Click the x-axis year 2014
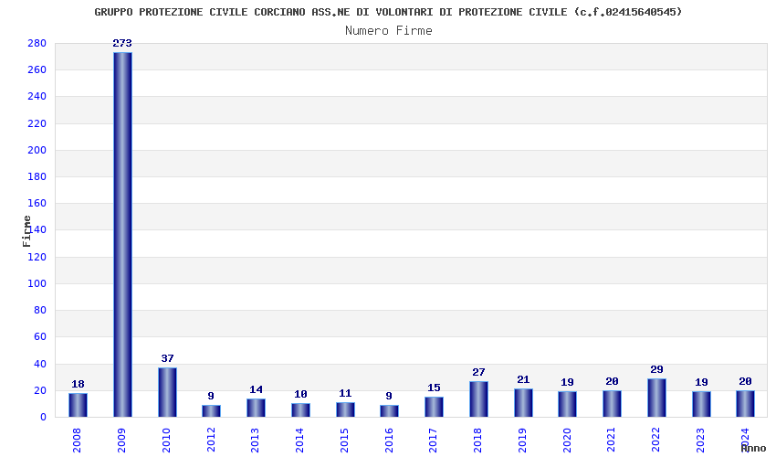Image resolution: width=776 pixels, height=457 pixels. 299,441
